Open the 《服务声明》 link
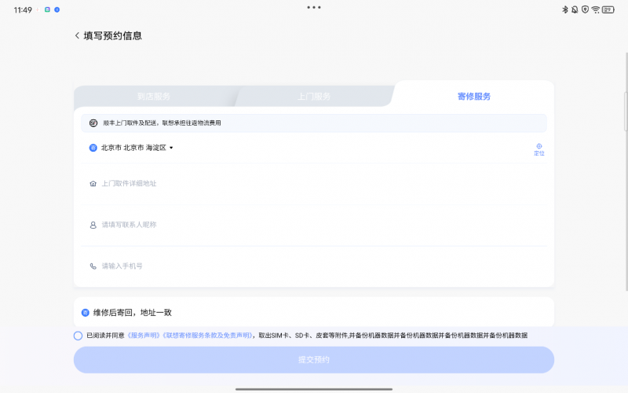 pyautogui.click(x=144, y=336)
